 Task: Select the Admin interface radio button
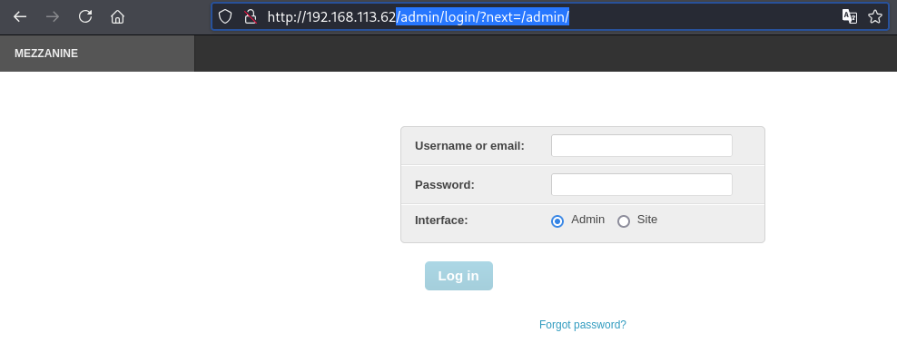click(x=557, y=221)
